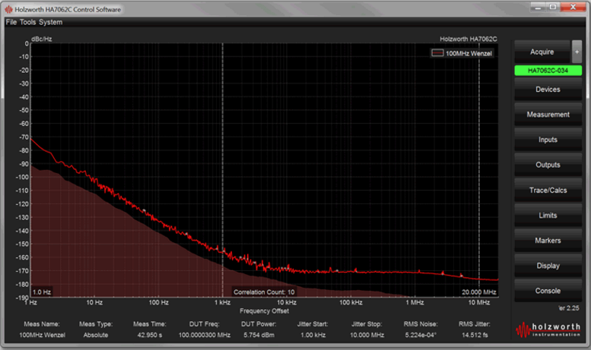Viewport: 591px width, 350px height.
Task: Click the RMS Jitter value 14.512 fs
Action: click(x=475, y=335)
